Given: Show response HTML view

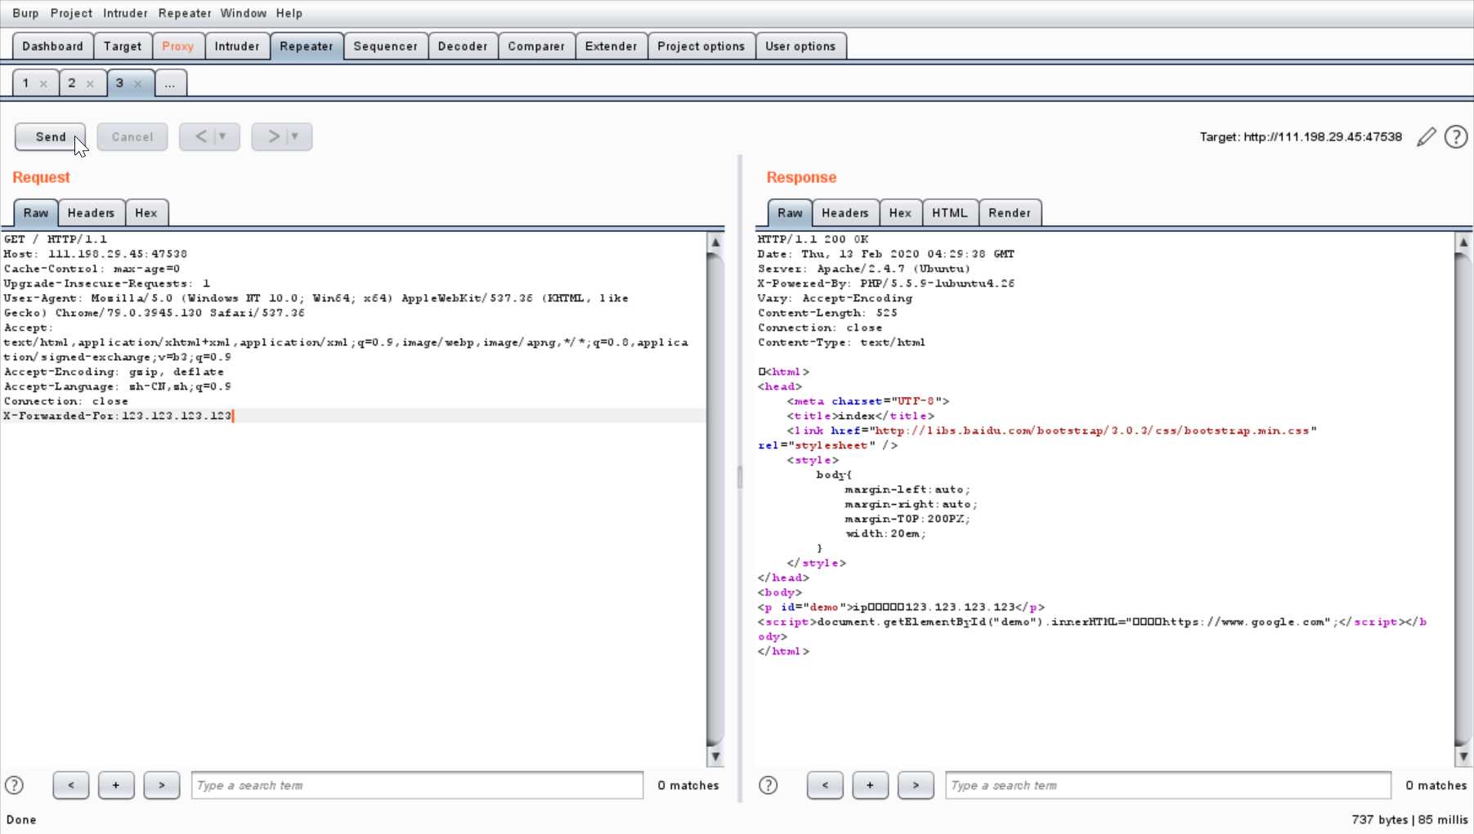Looking at the screenshot, I should tap(950, 212).
